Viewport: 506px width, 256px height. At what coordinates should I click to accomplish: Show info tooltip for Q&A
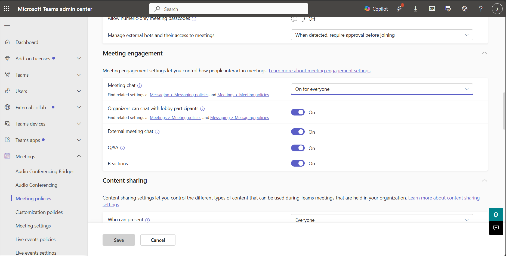tap(122, 148)
